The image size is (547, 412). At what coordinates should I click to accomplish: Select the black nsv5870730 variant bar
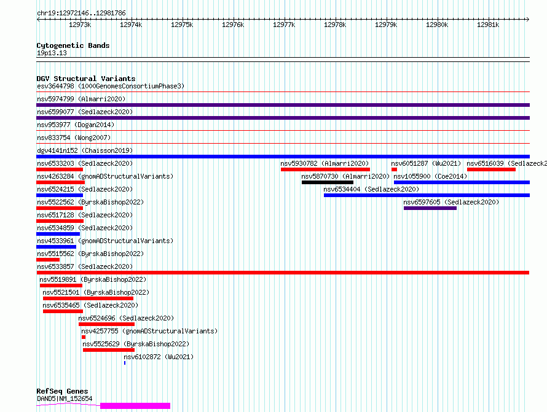pyautogui.click(x=328, y=182)
